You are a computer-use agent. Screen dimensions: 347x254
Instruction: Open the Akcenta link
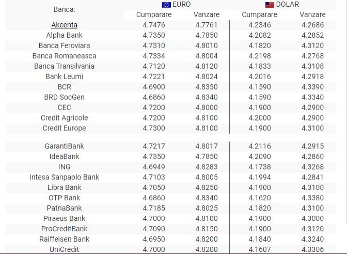click(x=64, y=25)
